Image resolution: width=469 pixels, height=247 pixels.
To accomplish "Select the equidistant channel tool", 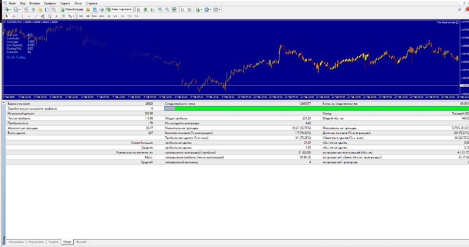I will pyautogui.click(x=43, y=16).
